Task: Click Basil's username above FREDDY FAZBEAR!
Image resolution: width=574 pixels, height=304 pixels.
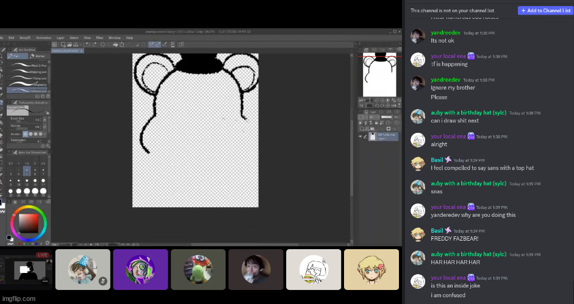Action: coord(437,231)
